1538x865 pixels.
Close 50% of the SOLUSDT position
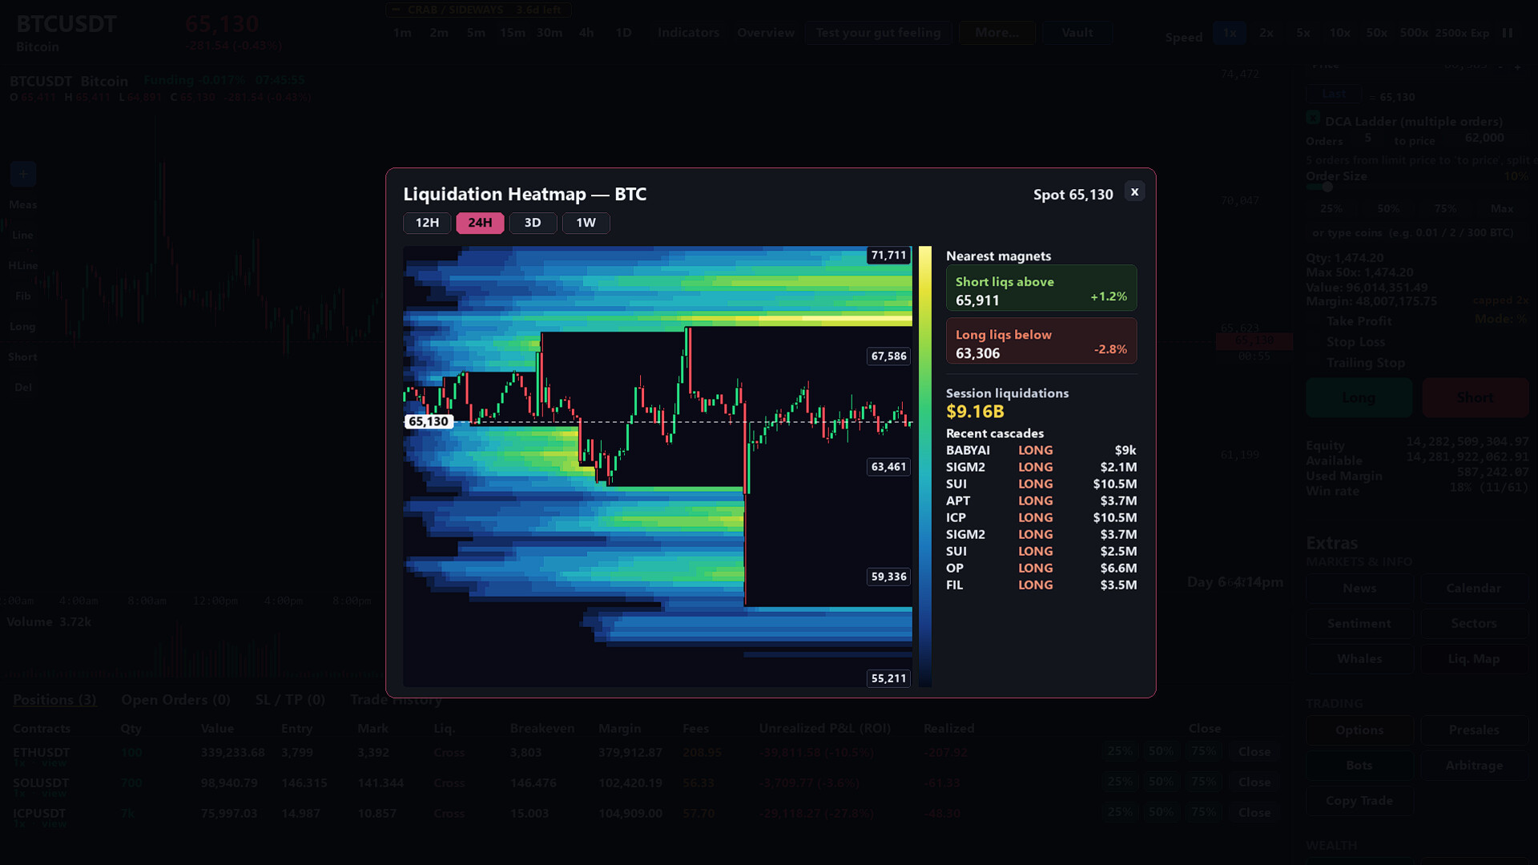(1161, 782)
